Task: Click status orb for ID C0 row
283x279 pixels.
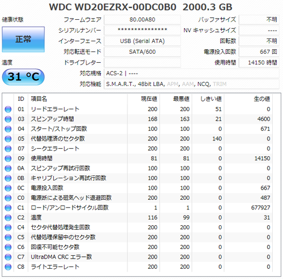Action: [8, 198]
